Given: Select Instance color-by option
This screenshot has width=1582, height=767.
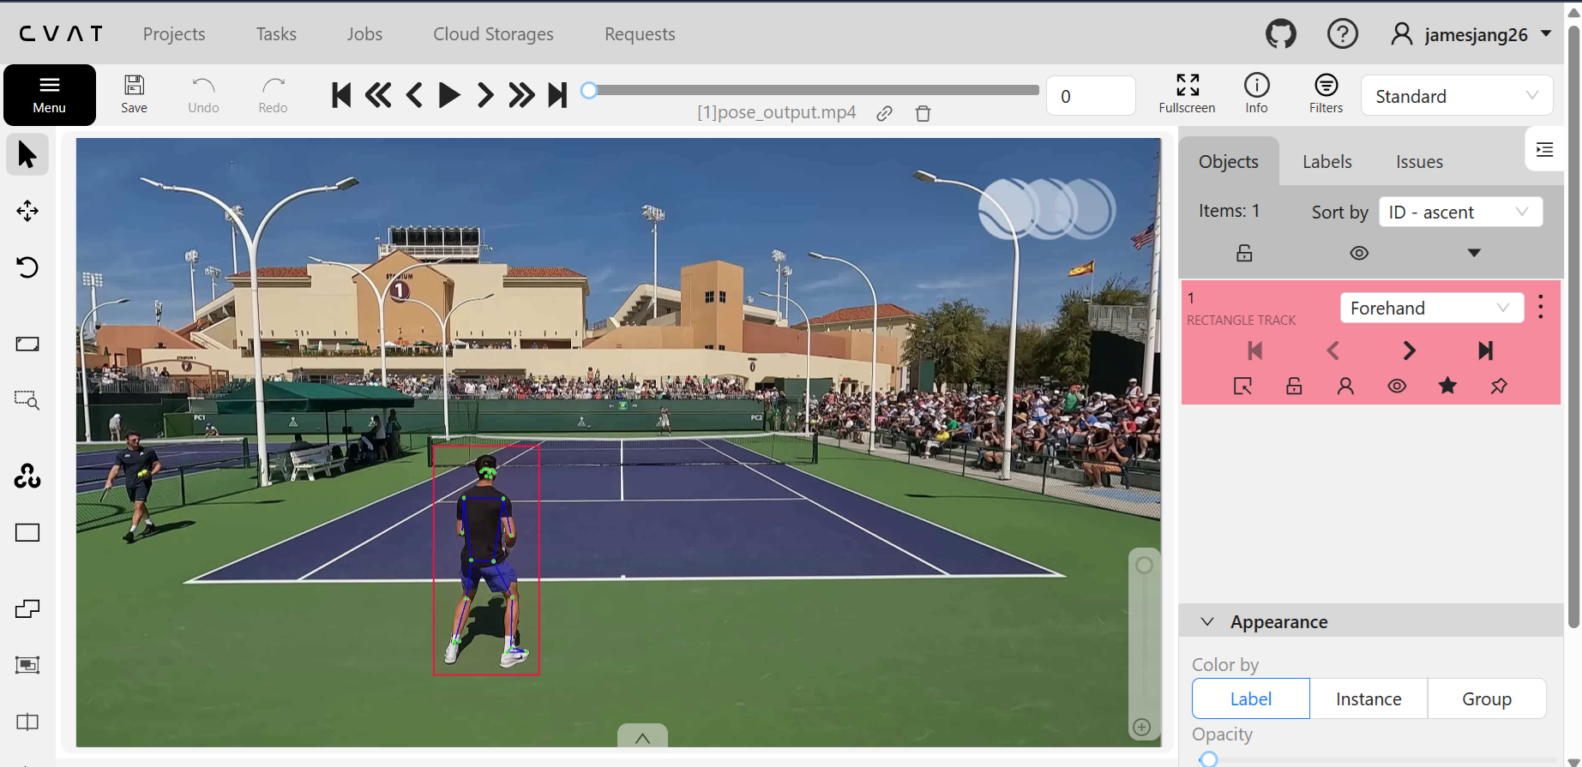Looking at the screenshot, I should (1368, 699).
